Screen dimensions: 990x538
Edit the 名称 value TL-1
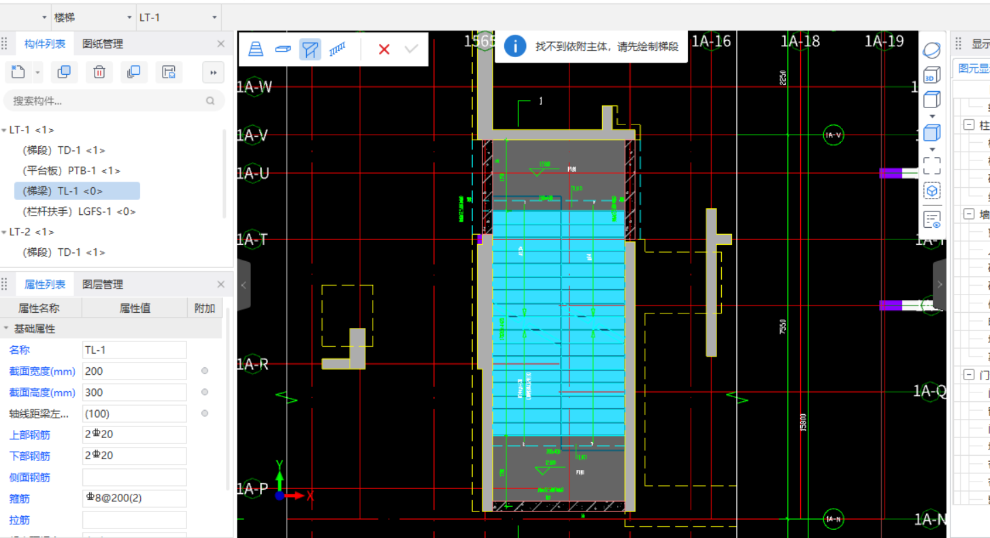[x=135, y=350]
